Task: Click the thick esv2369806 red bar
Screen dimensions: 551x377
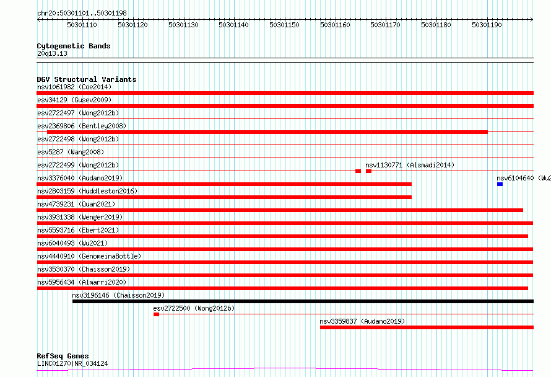Action: click(x=267, y=132)
